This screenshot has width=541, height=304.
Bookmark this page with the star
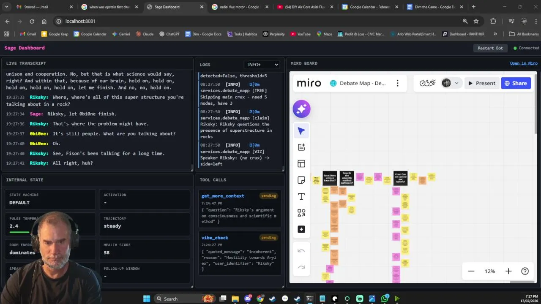pyautogui.click(x=476, y=21)
